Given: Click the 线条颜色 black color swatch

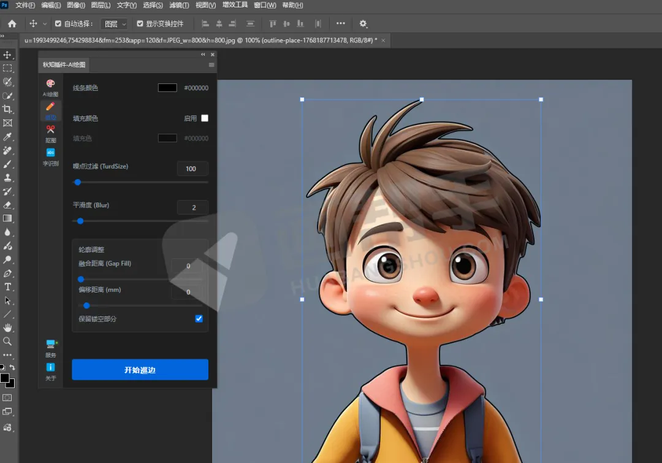Looking at the screenshot, I should [167, 88].
